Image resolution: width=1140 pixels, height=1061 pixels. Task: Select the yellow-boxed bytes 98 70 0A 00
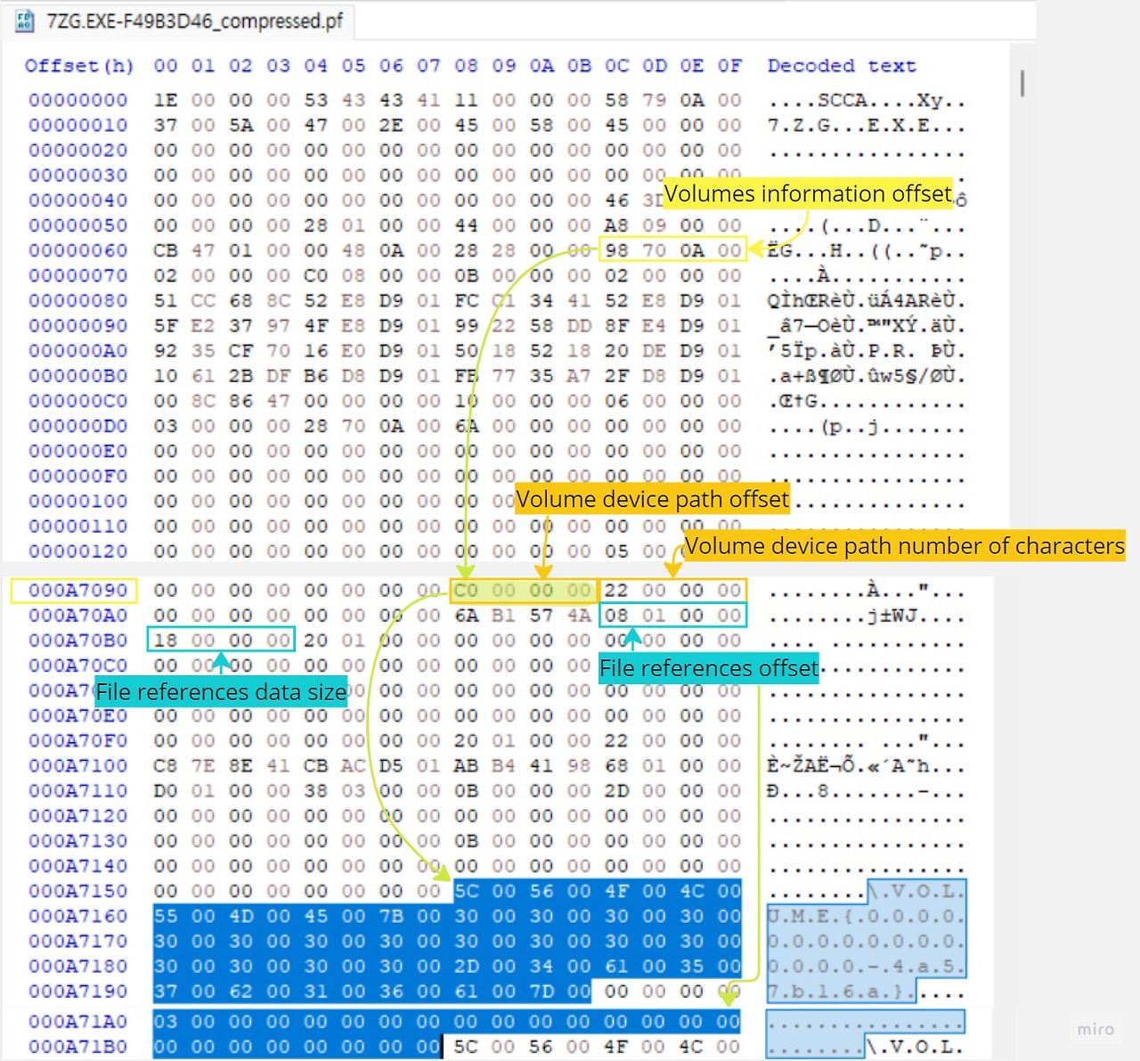point(672,250)
